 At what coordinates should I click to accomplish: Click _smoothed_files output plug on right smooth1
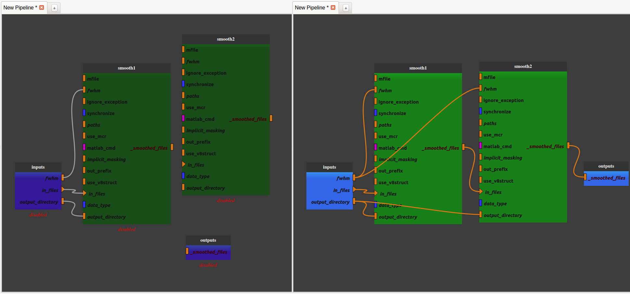(463, 147)
